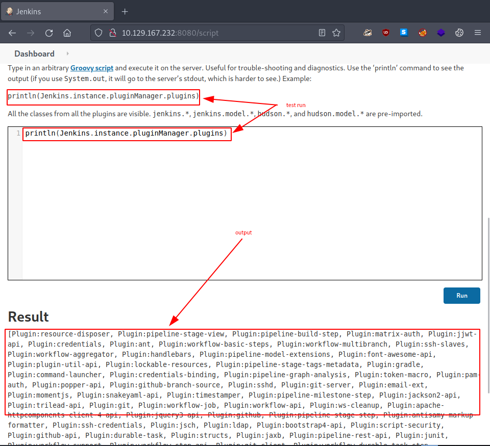The width and height of the screenshot is (490, 446).
Task: Click the browser back arrow
Action: click(12, 33)
